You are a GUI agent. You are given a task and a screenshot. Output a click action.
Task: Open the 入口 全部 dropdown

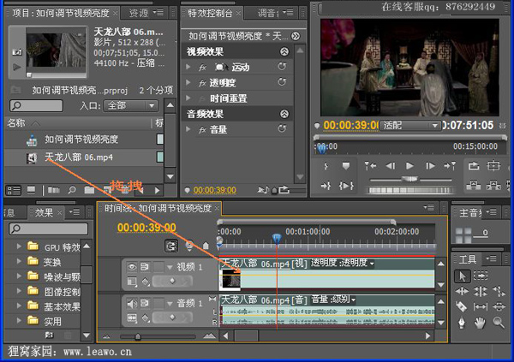click(x=130, y=105)
